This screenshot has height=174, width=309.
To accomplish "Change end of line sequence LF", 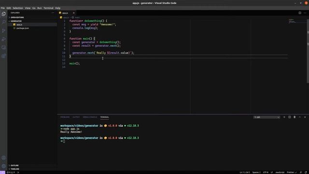I will 271,173.
